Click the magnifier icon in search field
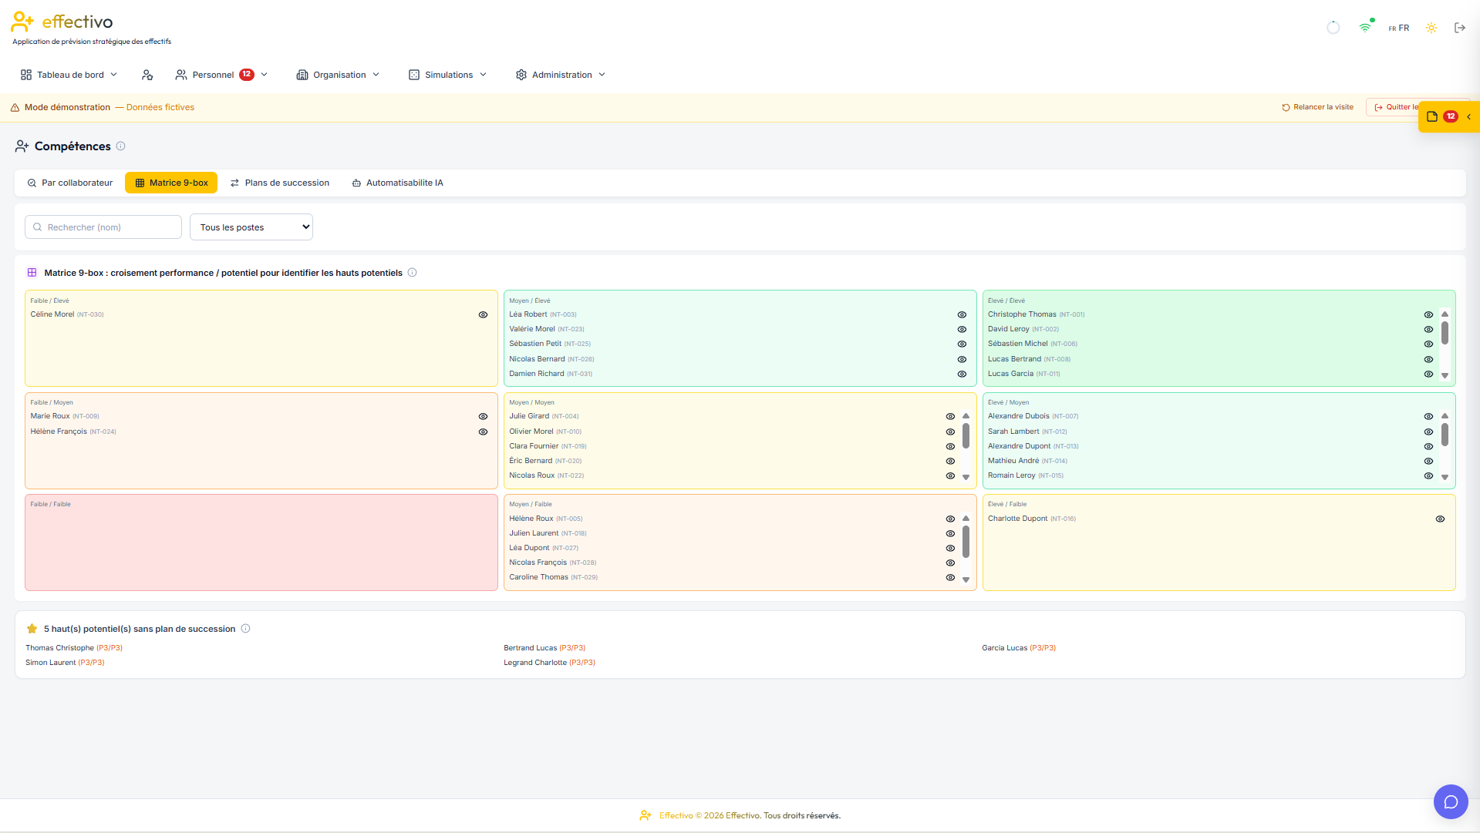Screen dimensions: 1480x833 (37, 227)
